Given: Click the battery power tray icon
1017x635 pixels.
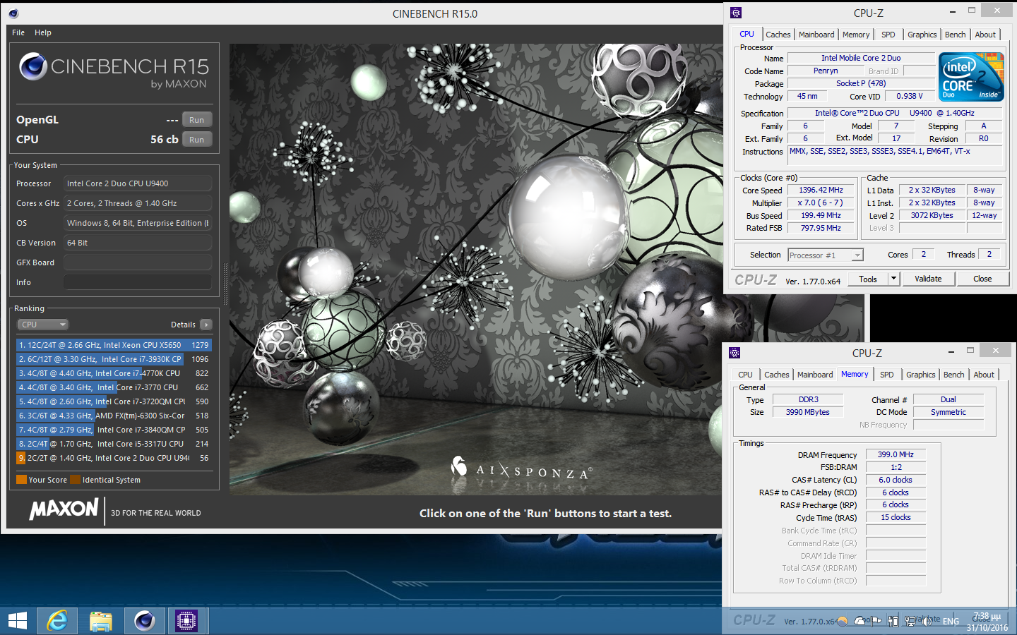Looking at the screenshot, I should click(893, 621).
